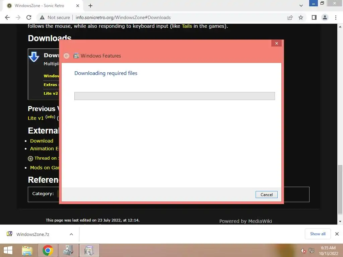Viewport: 343px width, 257px height.
Task: Click the Windows Features title icon
Action: click(x=76, y=56)
